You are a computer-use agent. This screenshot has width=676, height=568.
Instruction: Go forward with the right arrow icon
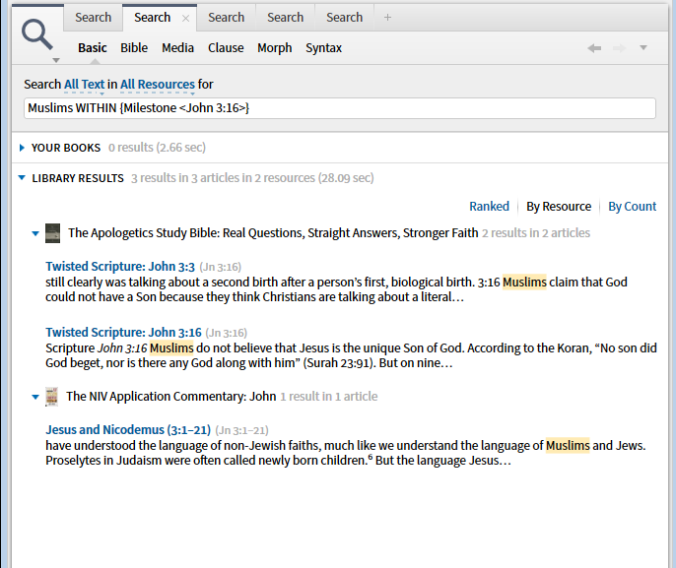click(x=620, y=48)
